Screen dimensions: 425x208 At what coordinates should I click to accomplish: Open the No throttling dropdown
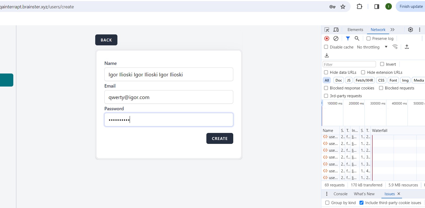pos(372,47)
